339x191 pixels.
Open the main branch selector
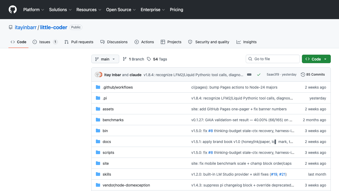(105, 59)
